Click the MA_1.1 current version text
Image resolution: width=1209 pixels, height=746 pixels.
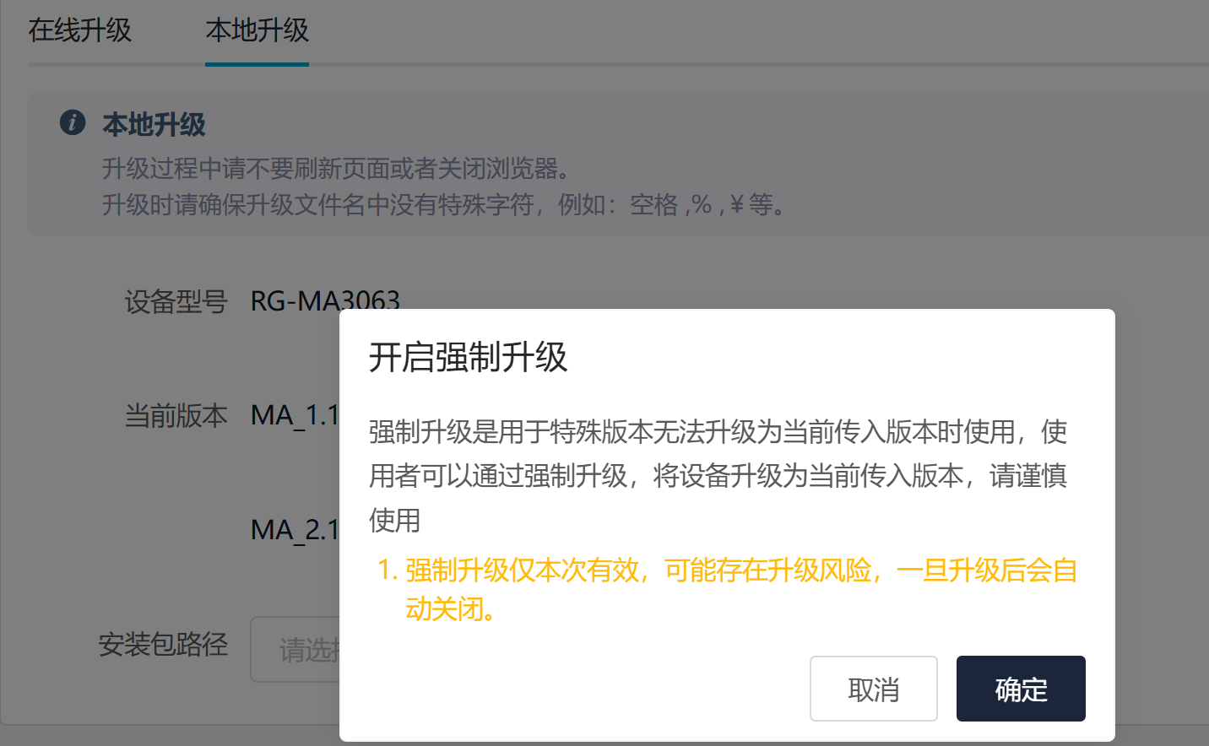click(x=295, y=415)
